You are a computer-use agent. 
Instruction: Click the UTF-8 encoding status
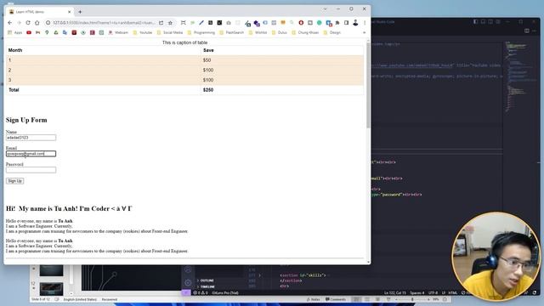[x=433, y=292]
